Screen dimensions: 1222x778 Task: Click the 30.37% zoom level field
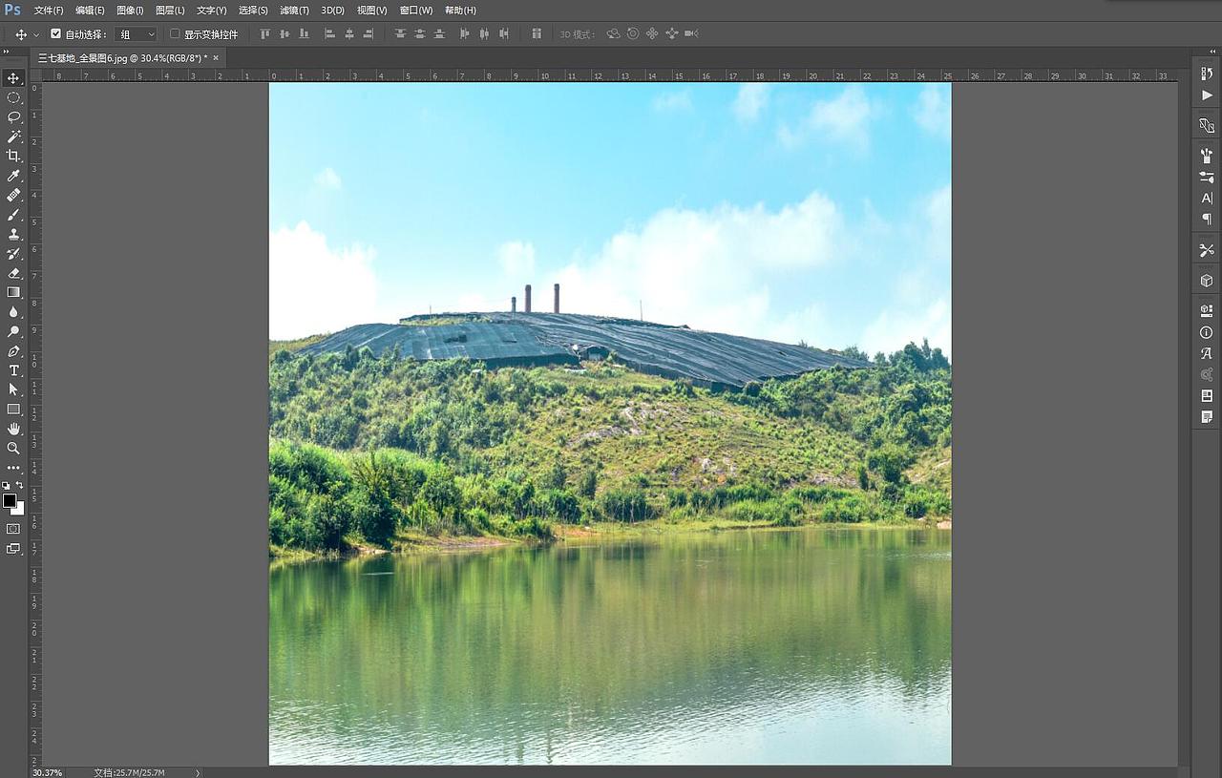click(x=48, y=772)
